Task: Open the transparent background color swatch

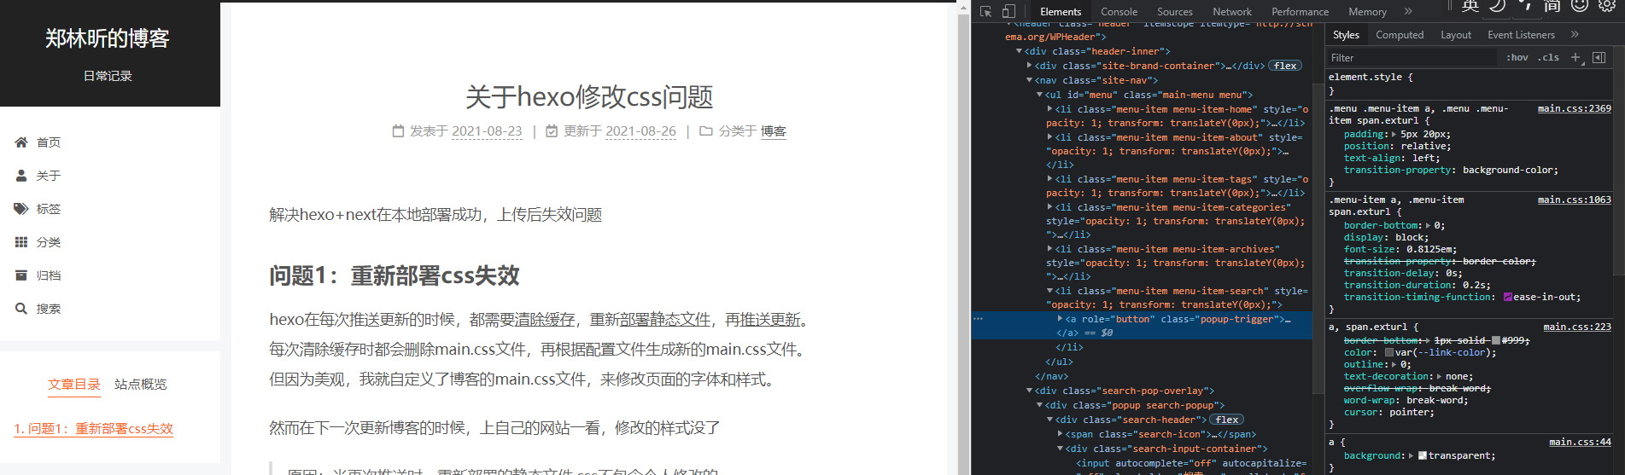Action: coord(1423,455)
